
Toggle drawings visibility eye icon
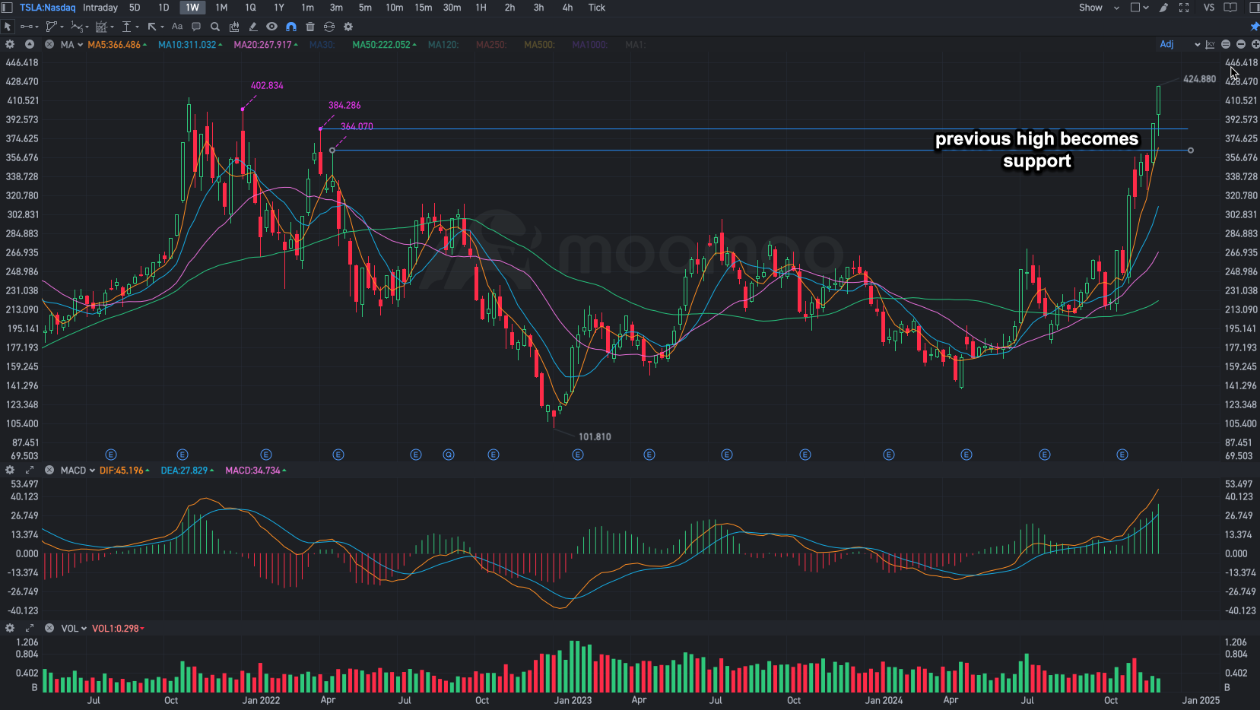[x=271, y=27]
